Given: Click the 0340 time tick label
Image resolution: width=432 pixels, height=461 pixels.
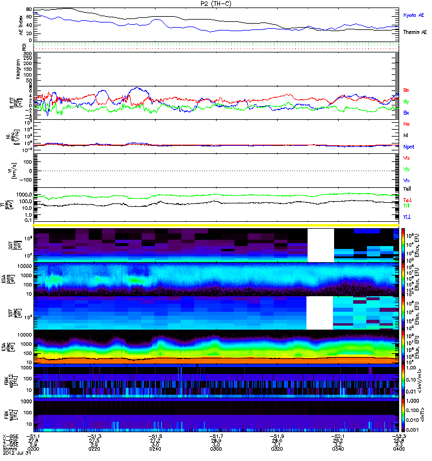Looking at the screenshot, I should click(338, 449).
